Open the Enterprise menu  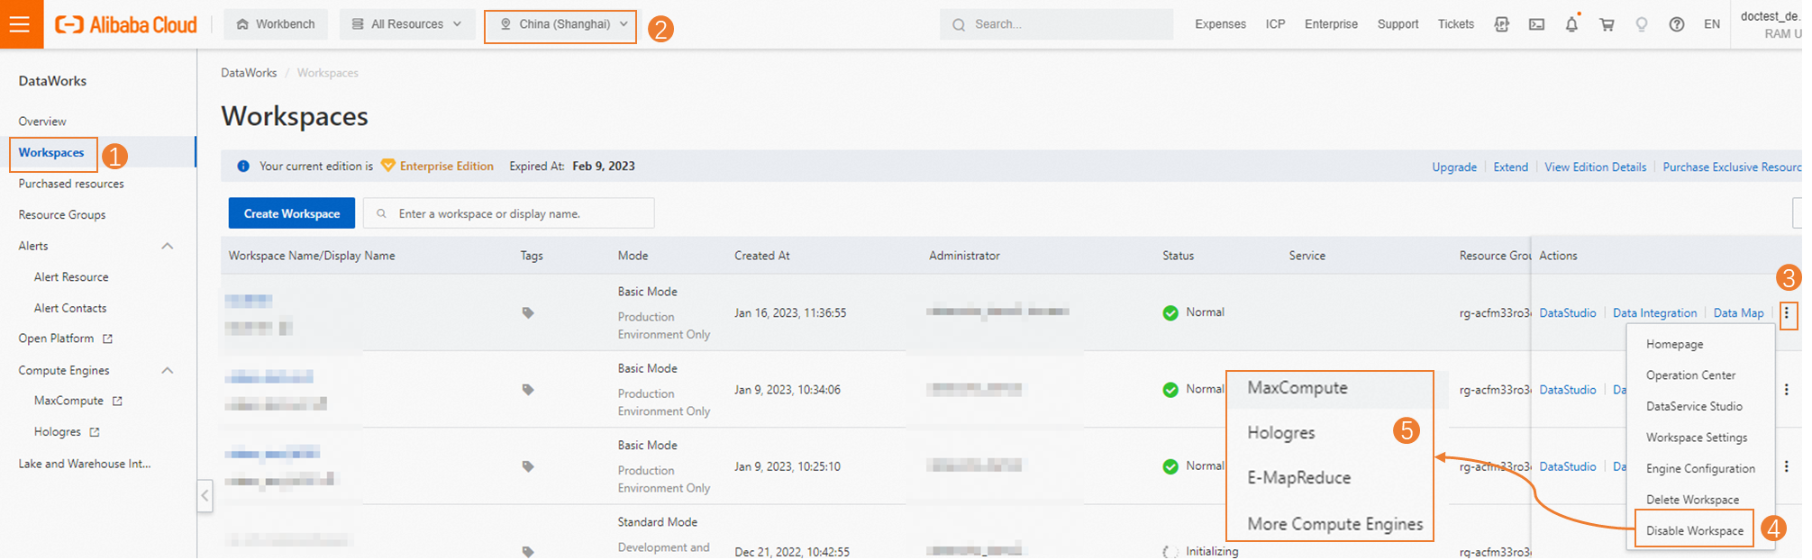[1331, 24]
